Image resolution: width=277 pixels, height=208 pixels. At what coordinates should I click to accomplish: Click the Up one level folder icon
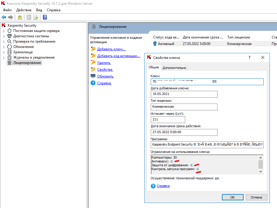point(20,17)
